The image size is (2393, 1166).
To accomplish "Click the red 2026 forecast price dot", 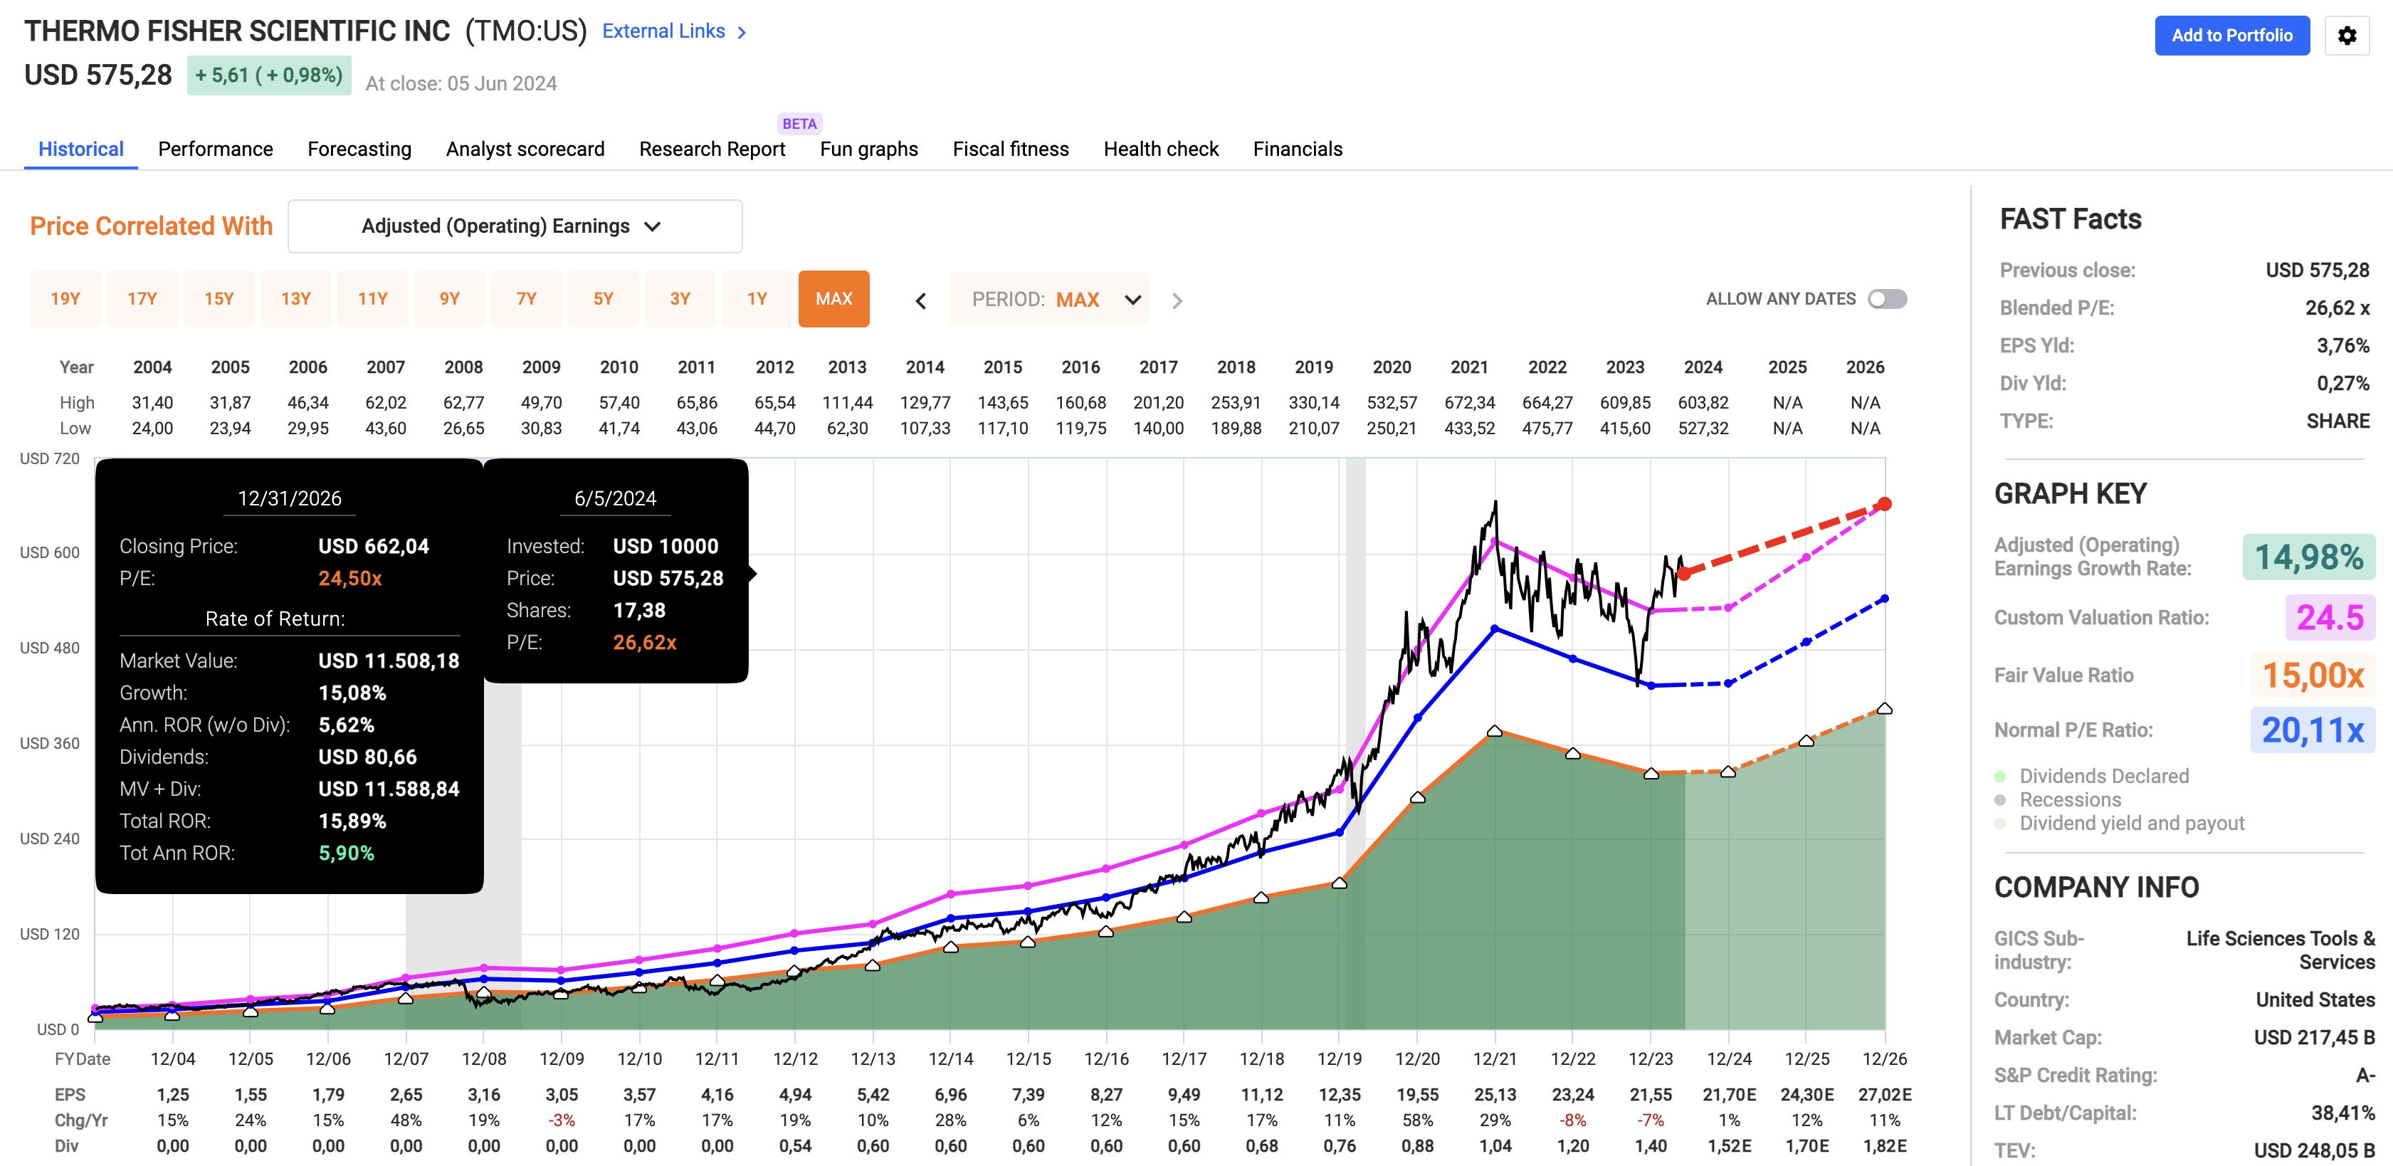I will point(1884,505).
